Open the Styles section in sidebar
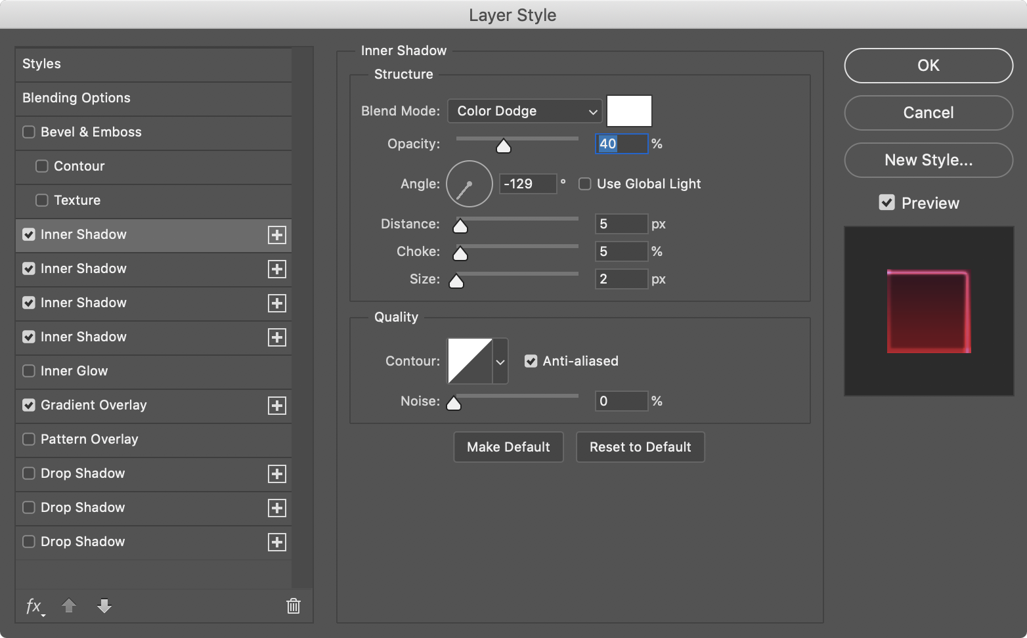 click(x=42, y=64)
